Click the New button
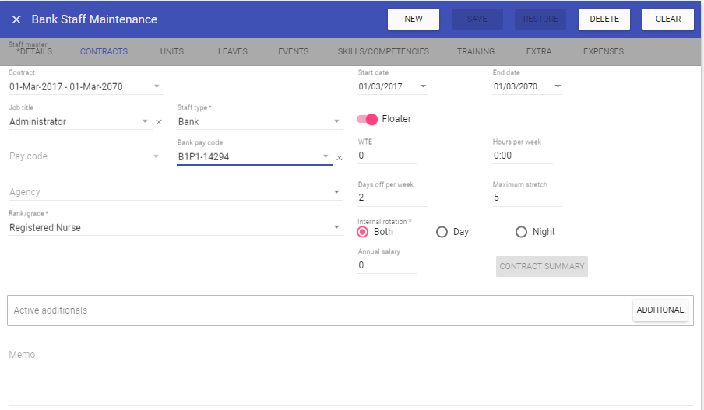This screenshot has width=704, height=410. pos(414,19)
